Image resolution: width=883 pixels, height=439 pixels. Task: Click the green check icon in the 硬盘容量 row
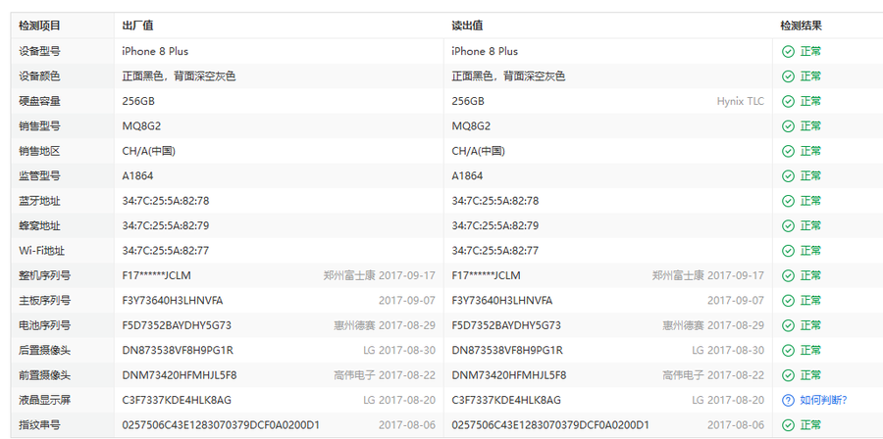point(788,101)
